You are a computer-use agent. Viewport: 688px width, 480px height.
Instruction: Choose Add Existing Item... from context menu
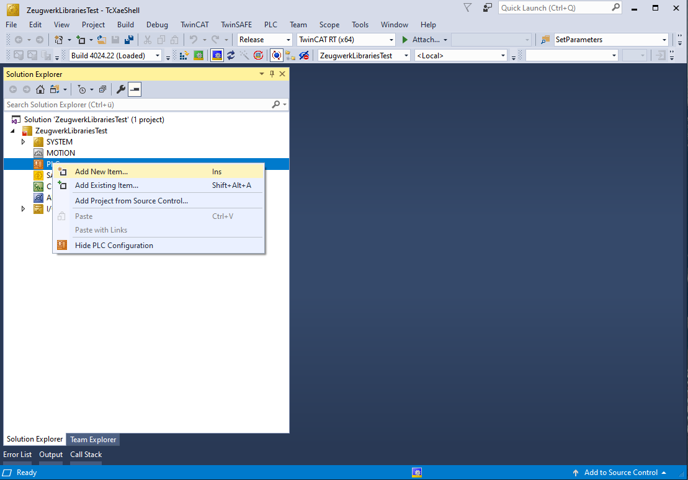pyautogui.click(x=158, y=185)
